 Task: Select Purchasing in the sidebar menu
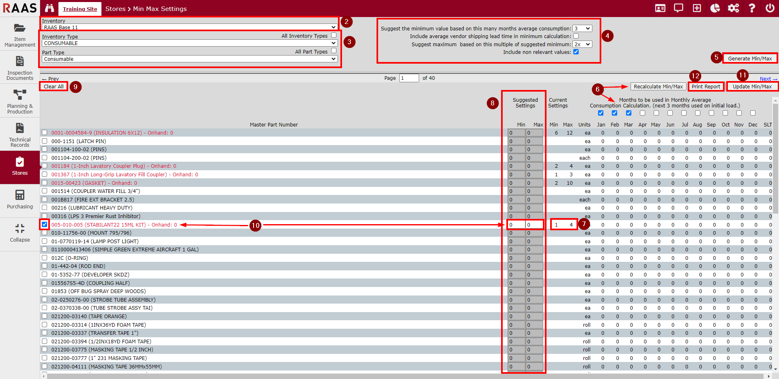coord(19,199)
